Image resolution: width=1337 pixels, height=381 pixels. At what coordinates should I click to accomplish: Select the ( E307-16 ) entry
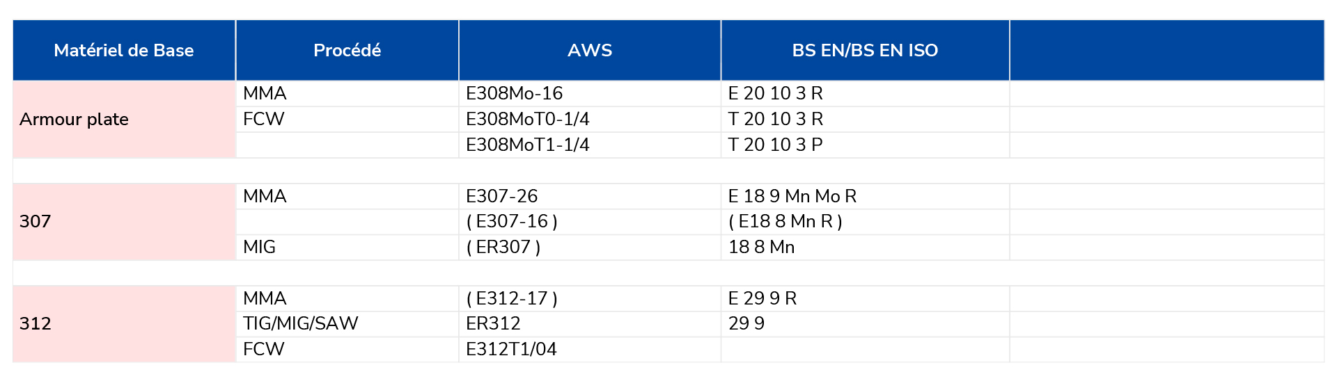(x=590, y=222)
